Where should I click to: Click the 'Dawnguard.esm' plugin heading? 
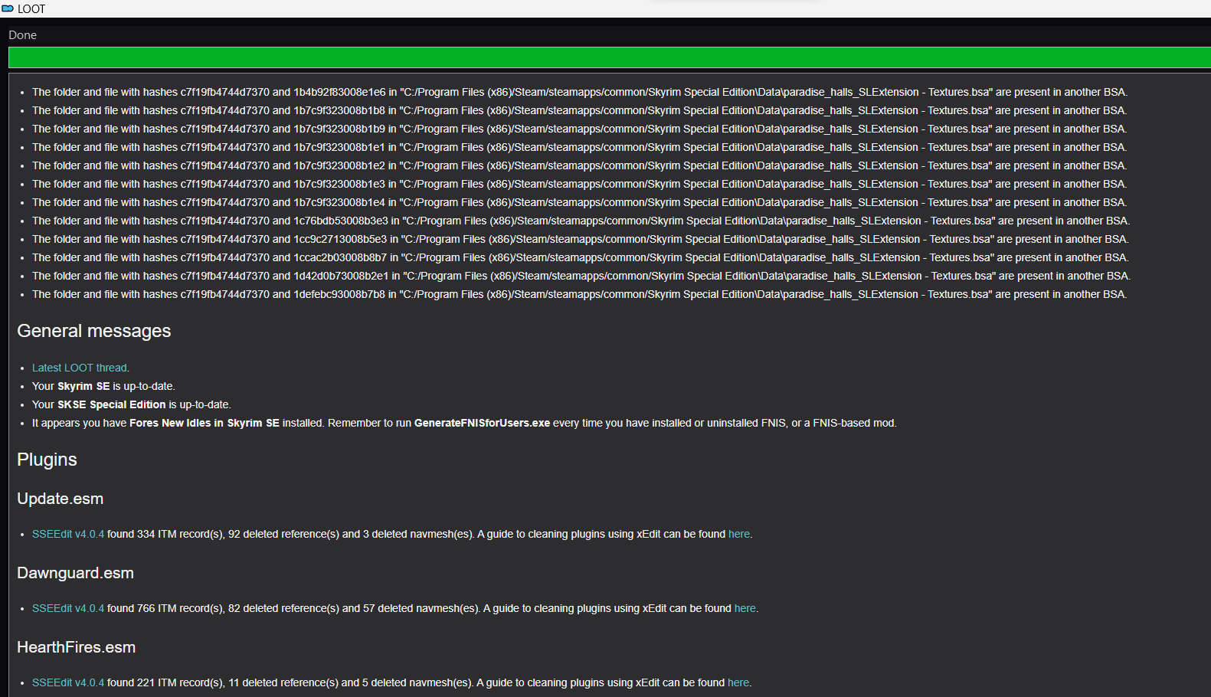coord(76,573)
